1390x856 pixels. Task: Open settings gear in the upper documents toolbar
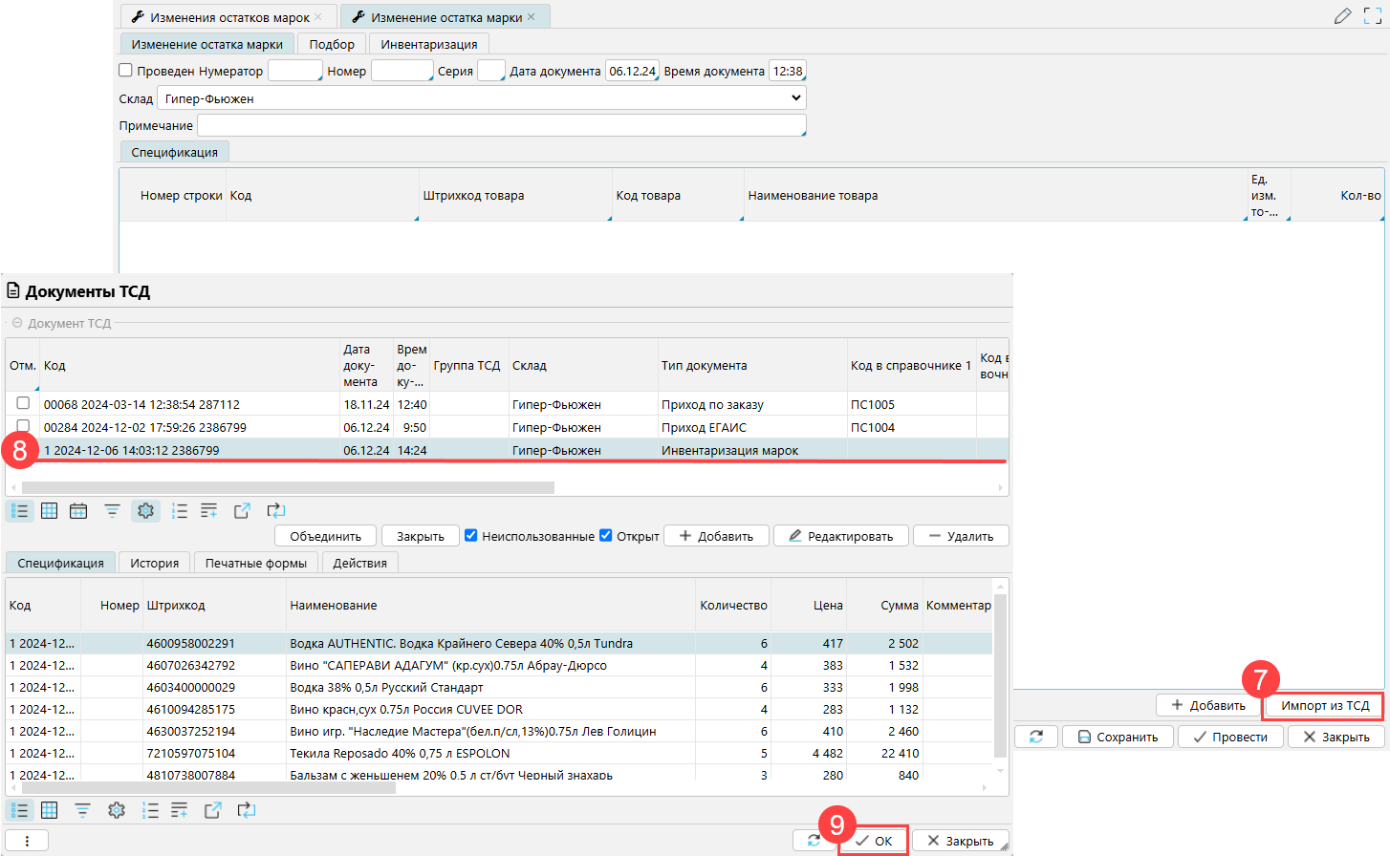point(145,511)
